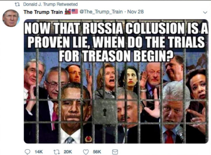The height and width of the screenshot is (155, 211).
Task: Click the small retweet icon above the tweet
Action: point(17,5)
